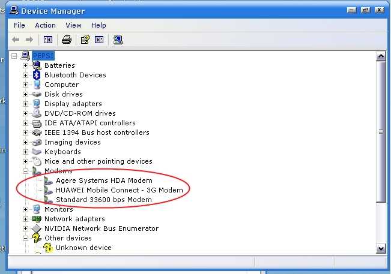Screen dimensions: 391x274
Task: Click the Forward arrow toolbar button
Action: coord(29,40)
